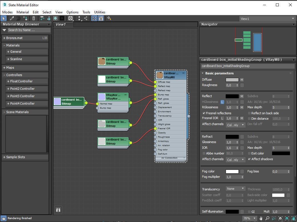Click Select by Material toolbar icon
The height and width of the screenshot is (222, 297).
pos(109,18)
